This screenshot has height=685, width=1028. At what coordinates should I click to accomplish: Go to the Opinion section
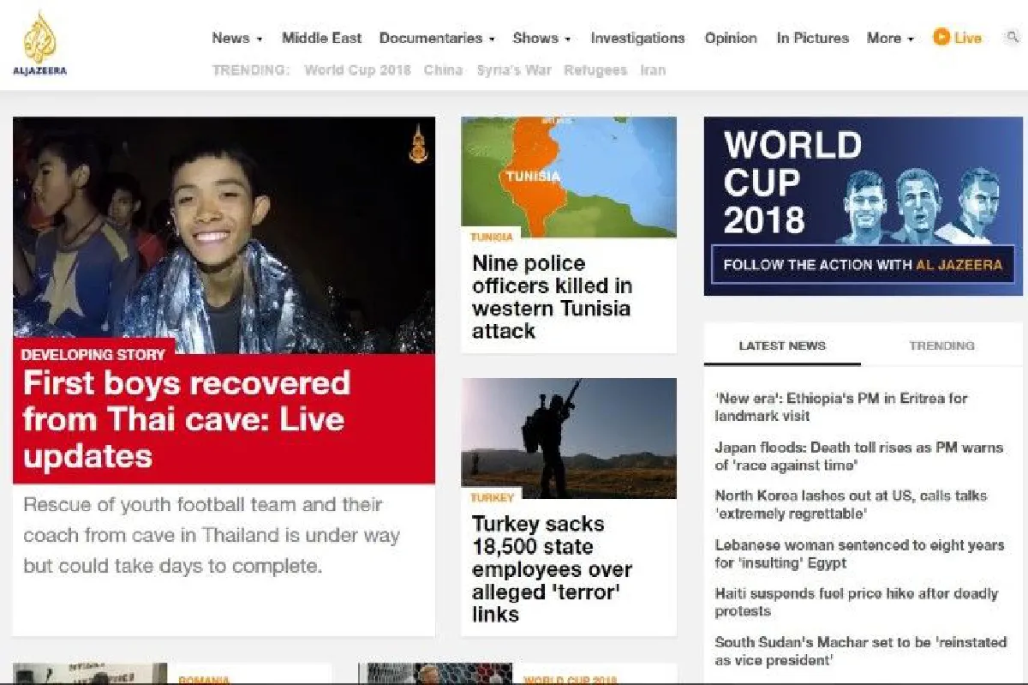[731, 38]
